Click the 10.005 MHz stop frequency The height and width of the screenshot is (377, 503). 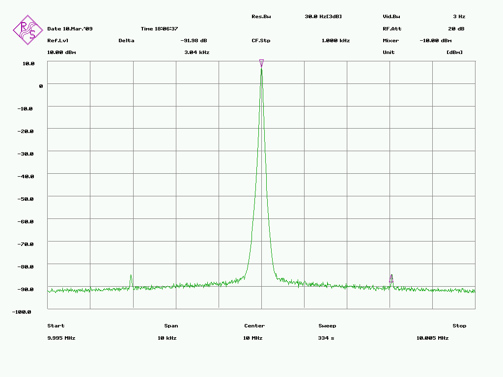pos(432,338)
